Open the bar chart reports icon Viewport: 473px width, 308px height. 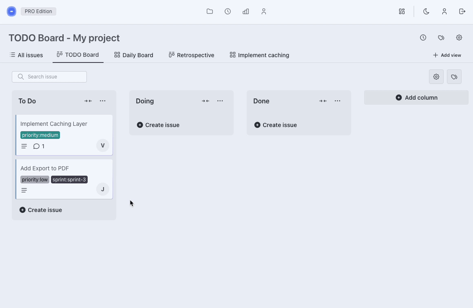[x=245, y=11]
